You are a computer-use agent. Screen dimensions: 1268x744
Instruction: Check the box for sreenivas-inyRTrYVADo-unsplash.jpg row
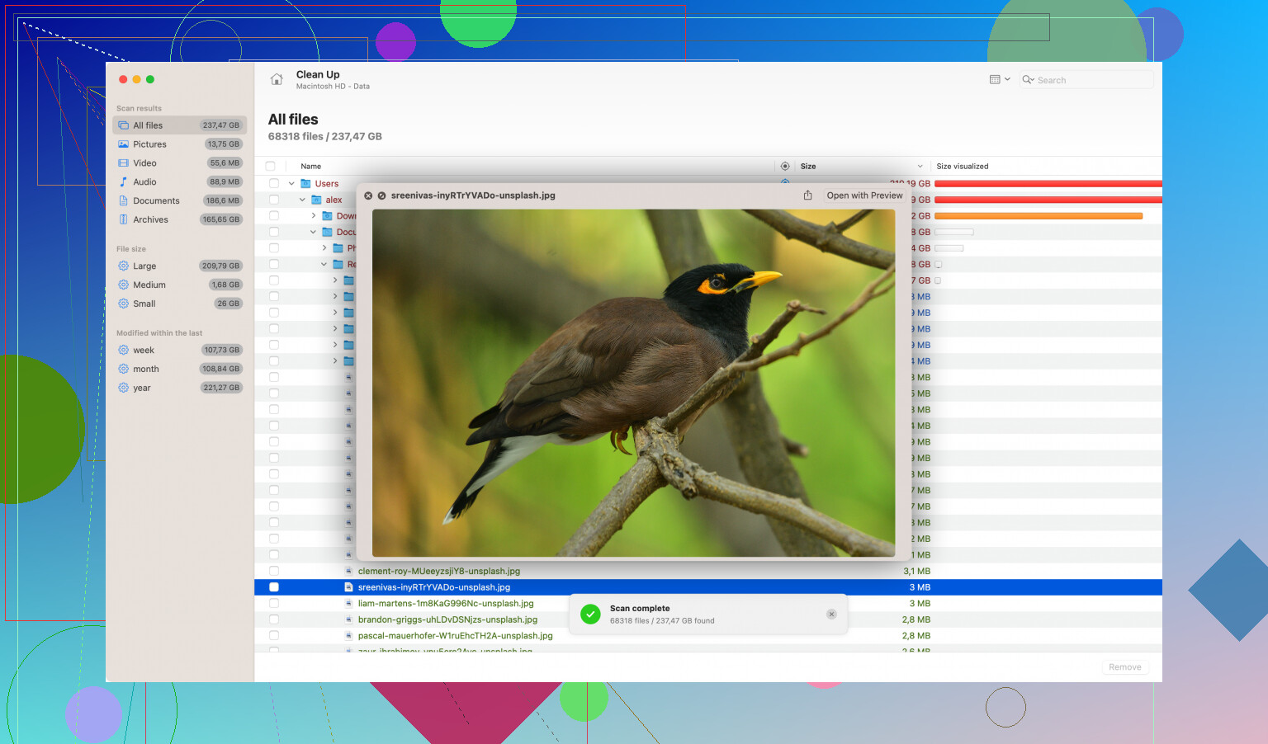click(274, 587)
